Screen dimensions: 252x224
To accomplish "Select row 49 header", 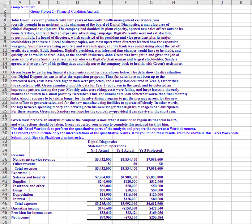I will [x=5, y=217].
